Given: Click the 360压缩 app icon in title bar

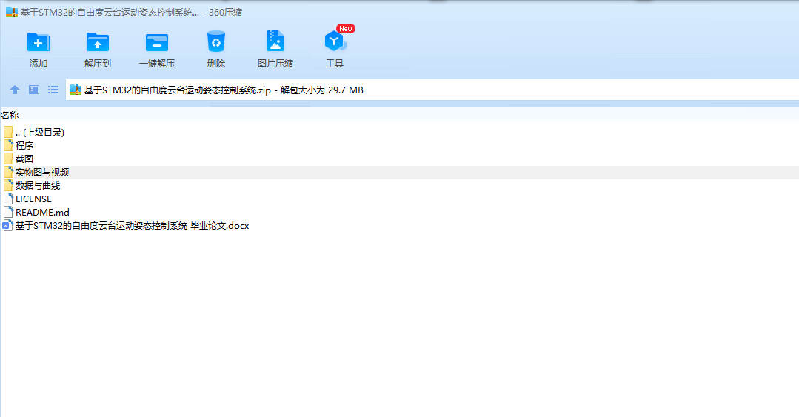Looking at the screenshot, I should click(12, 13).
